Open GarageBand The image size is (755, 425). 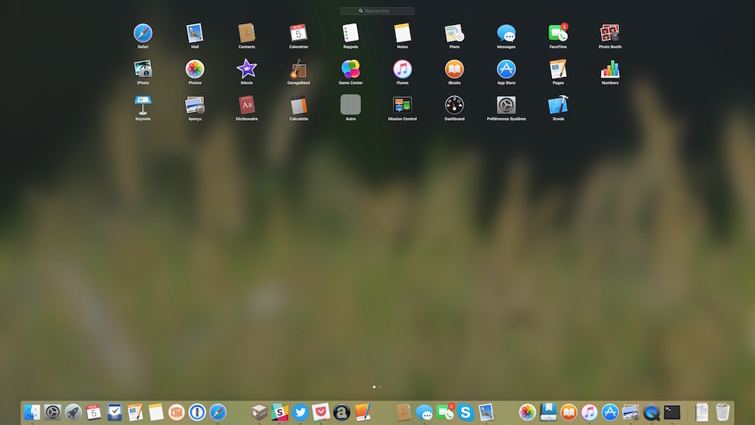point(298,69)
